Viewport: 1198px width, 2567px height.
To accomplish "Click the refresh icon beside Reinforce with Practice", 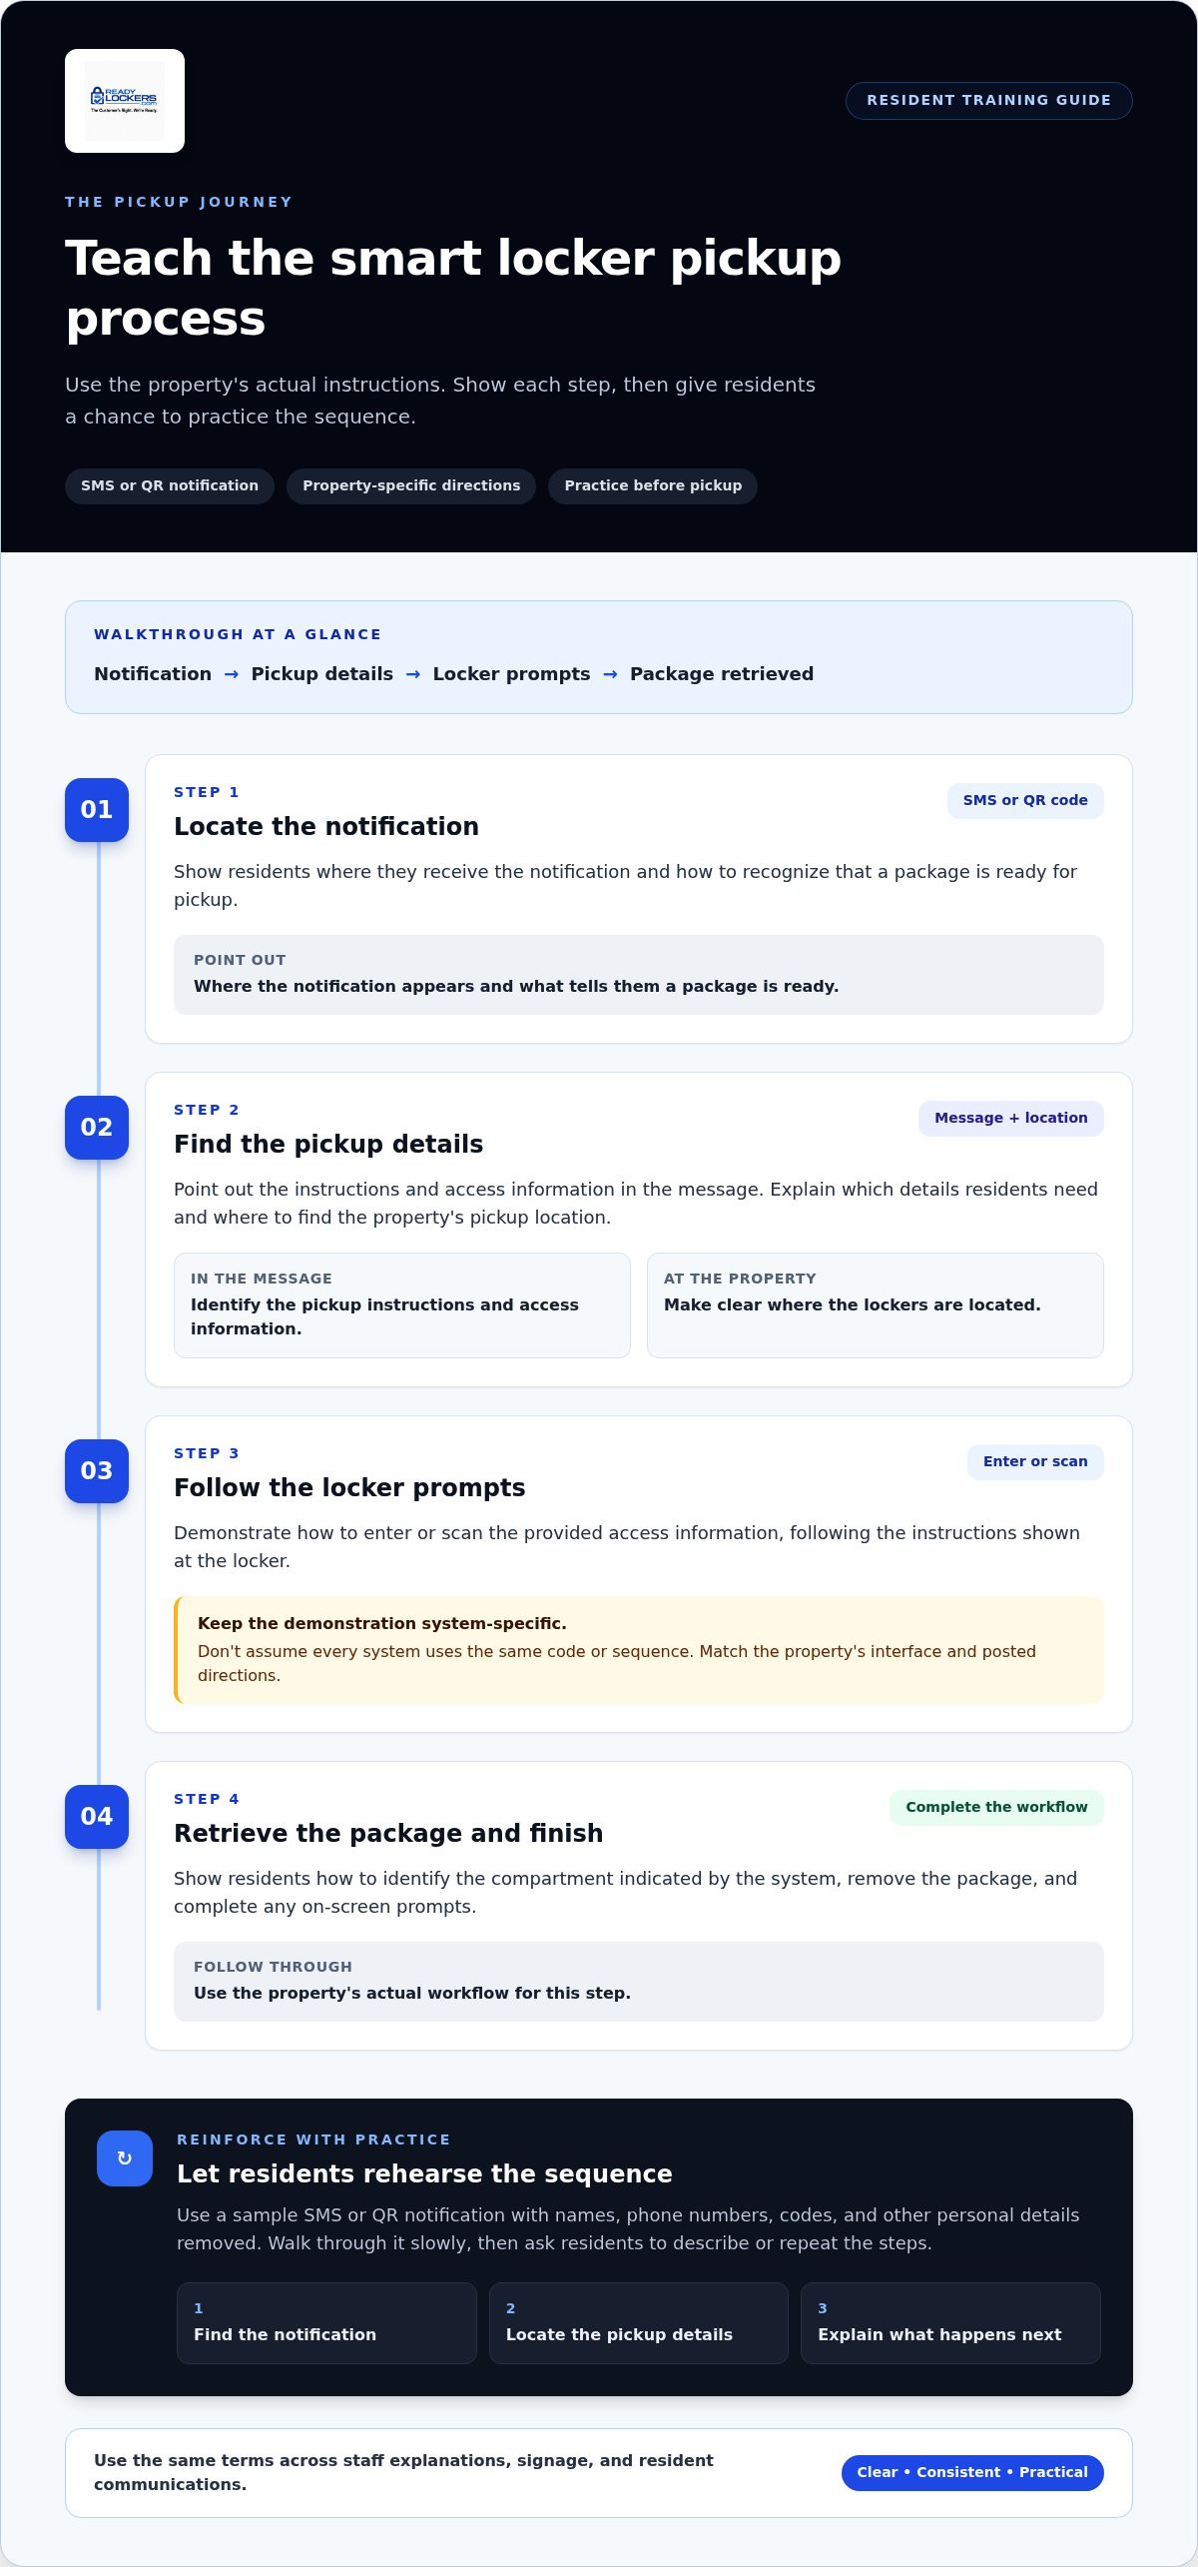I will [x=125, y=2158].
